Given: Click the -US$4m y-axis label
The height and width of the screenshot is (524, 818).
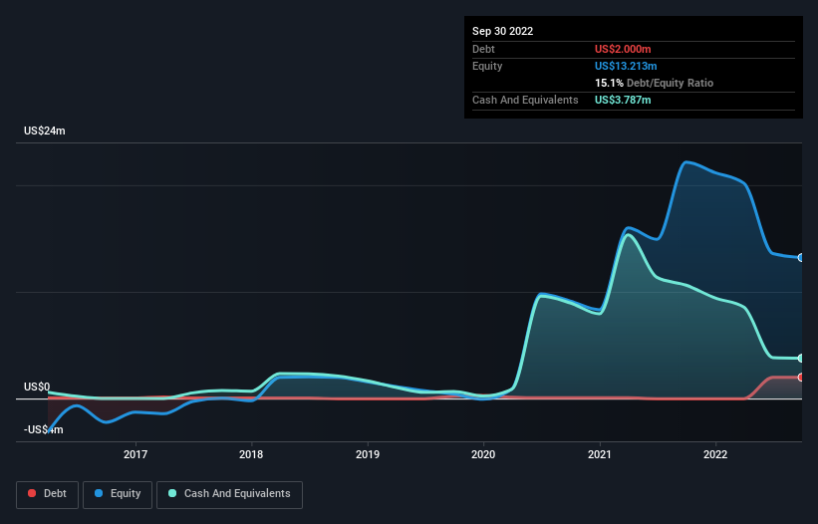Looking at the screenshot, I should tap(43, 429).
